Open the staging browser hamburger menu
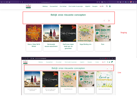The width and height of the screenshot is (137, 106). coord(136,2)
